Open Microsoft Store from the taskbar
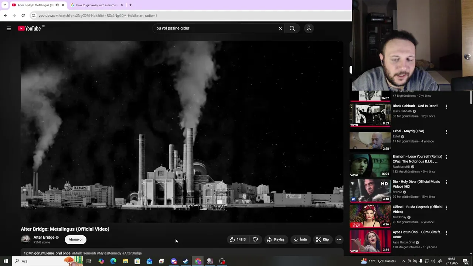This screenshot has height=266, width=473. [x=137, y=261]
